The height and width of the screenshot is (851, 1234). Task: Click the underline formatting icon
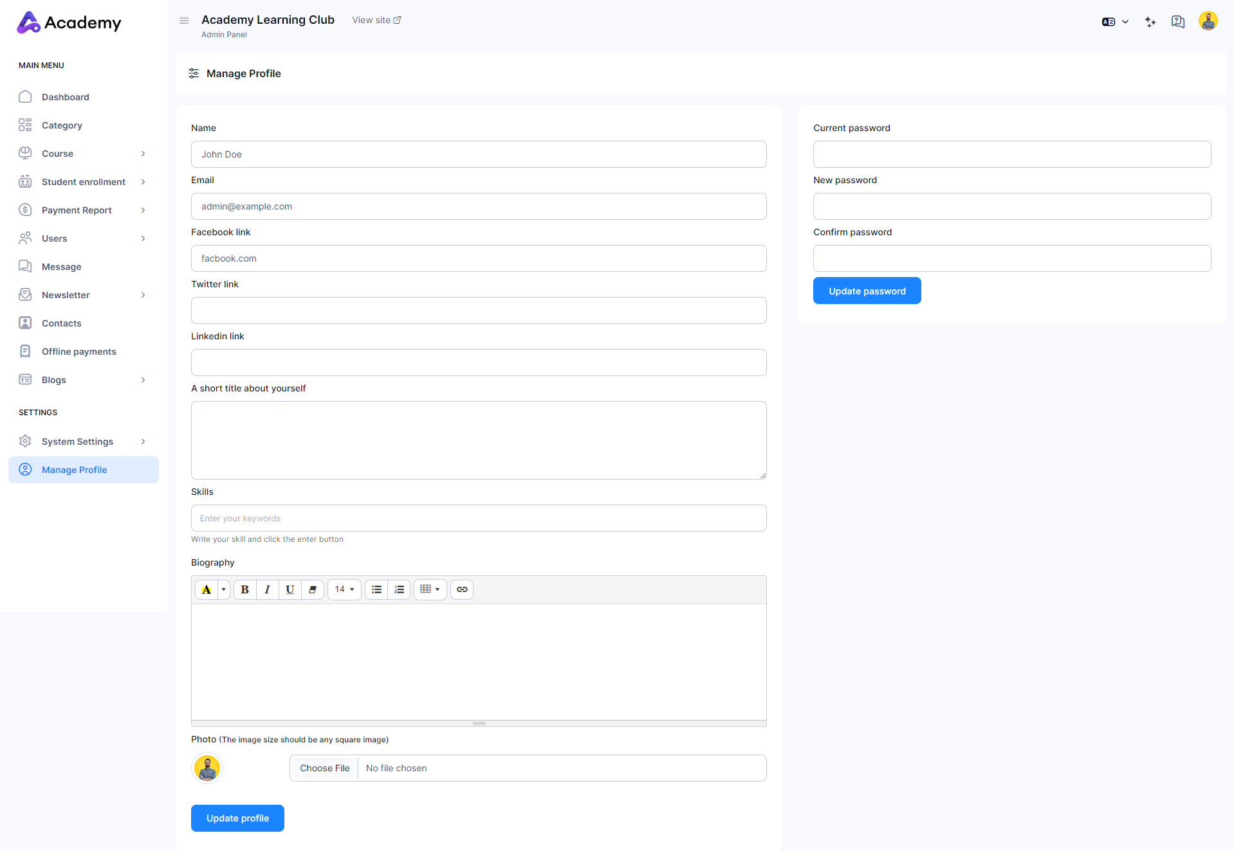[290, 589]
